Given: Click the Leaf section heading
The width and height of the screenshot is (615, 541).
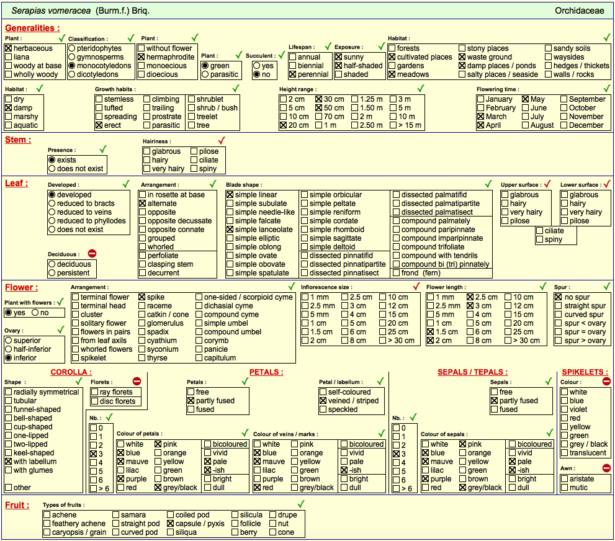Looking at the screenshot, I should point(17,183).
